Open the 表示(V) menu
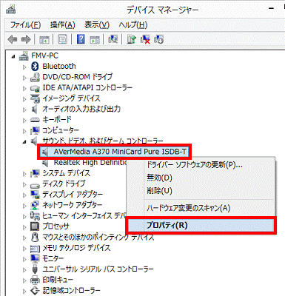This screenshot has width=285, height=296. point(97,25)
